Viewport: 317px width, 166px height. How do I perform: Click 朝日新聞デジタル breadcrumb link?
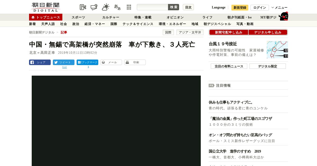point(42,32)
